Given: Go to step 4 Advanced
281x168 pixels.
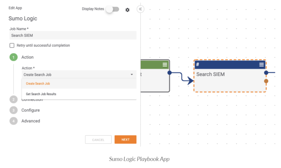Looking at the screenshot, I should point(25,121).
